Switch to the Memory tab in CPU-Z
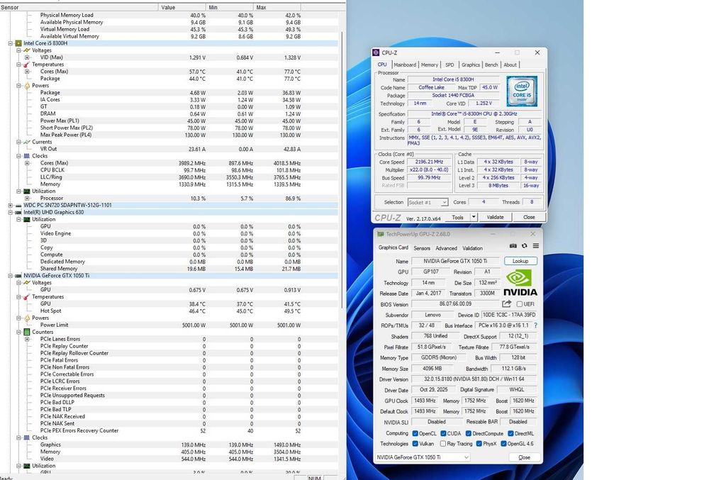Screen dimensions: 709x480 click(x=429, y=65)
